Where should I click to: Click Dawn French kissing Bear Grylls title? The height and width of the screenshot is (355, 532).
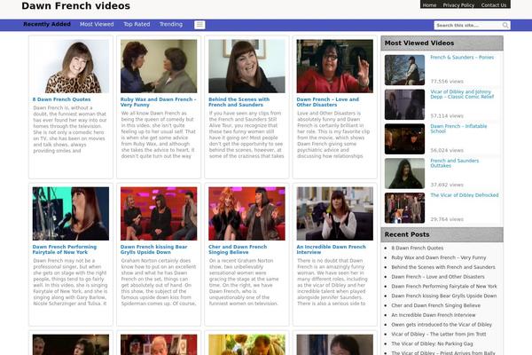(153, 249)
